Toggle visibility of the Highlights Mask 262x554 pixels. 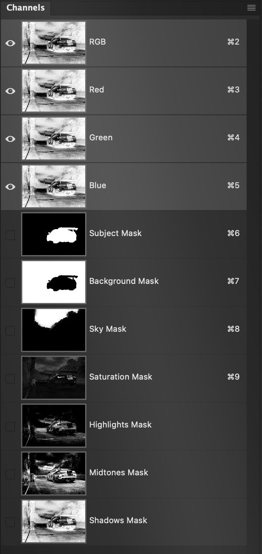10,426
